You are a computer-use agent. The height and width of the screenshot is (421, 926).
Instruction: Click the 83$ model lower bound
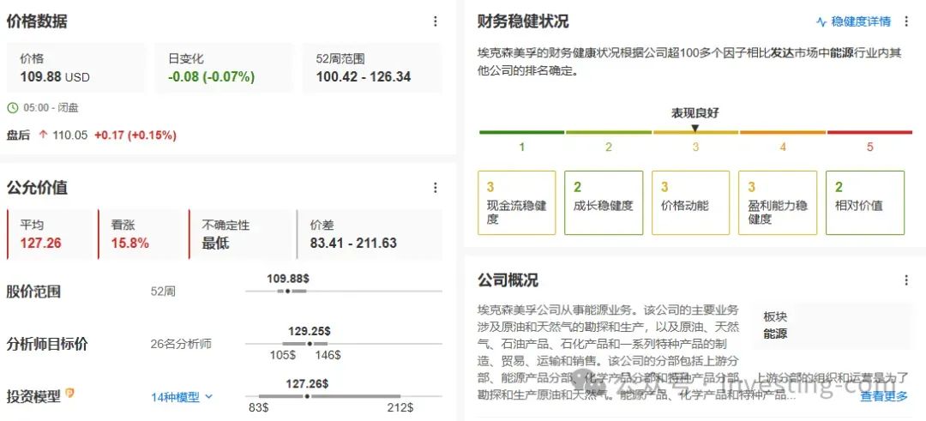pos(259,408)
